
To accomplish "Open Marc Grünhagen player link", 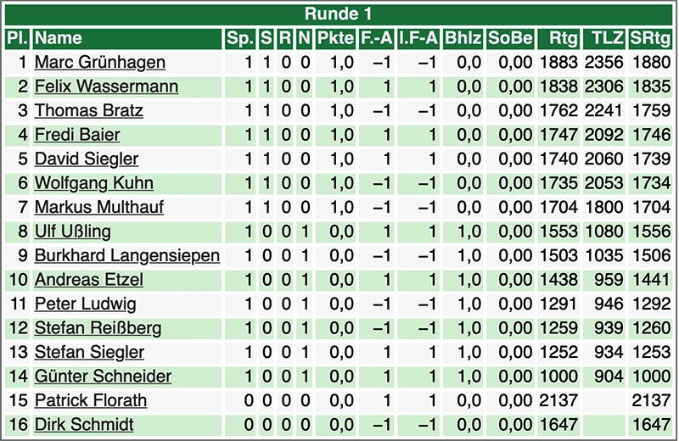I will pos(100,62).
